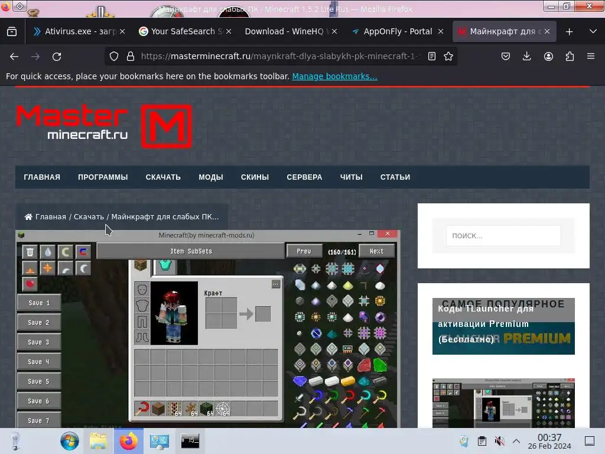
Task: Click the Главная breadcrumb link
Action: coord(51,217)
